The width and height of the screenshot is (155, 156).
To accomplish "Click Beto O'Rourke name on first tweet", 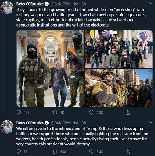I will point(30,4).
